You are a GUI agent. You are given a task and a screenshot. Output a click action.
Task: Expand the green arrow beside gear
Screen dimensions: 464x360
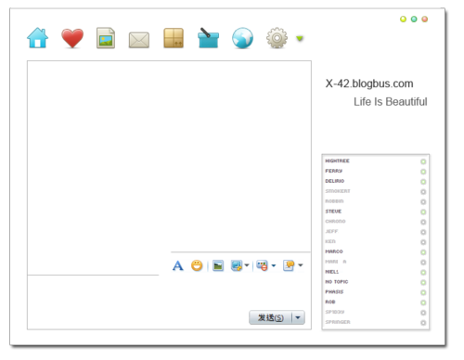click(300, 38)
